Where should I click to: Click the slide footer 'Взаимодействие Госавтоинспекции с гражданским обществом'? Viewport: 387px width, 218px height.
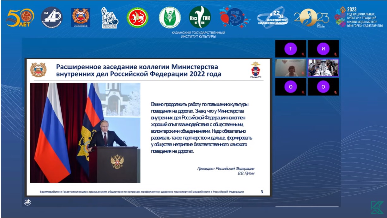[x=142, y=191]
